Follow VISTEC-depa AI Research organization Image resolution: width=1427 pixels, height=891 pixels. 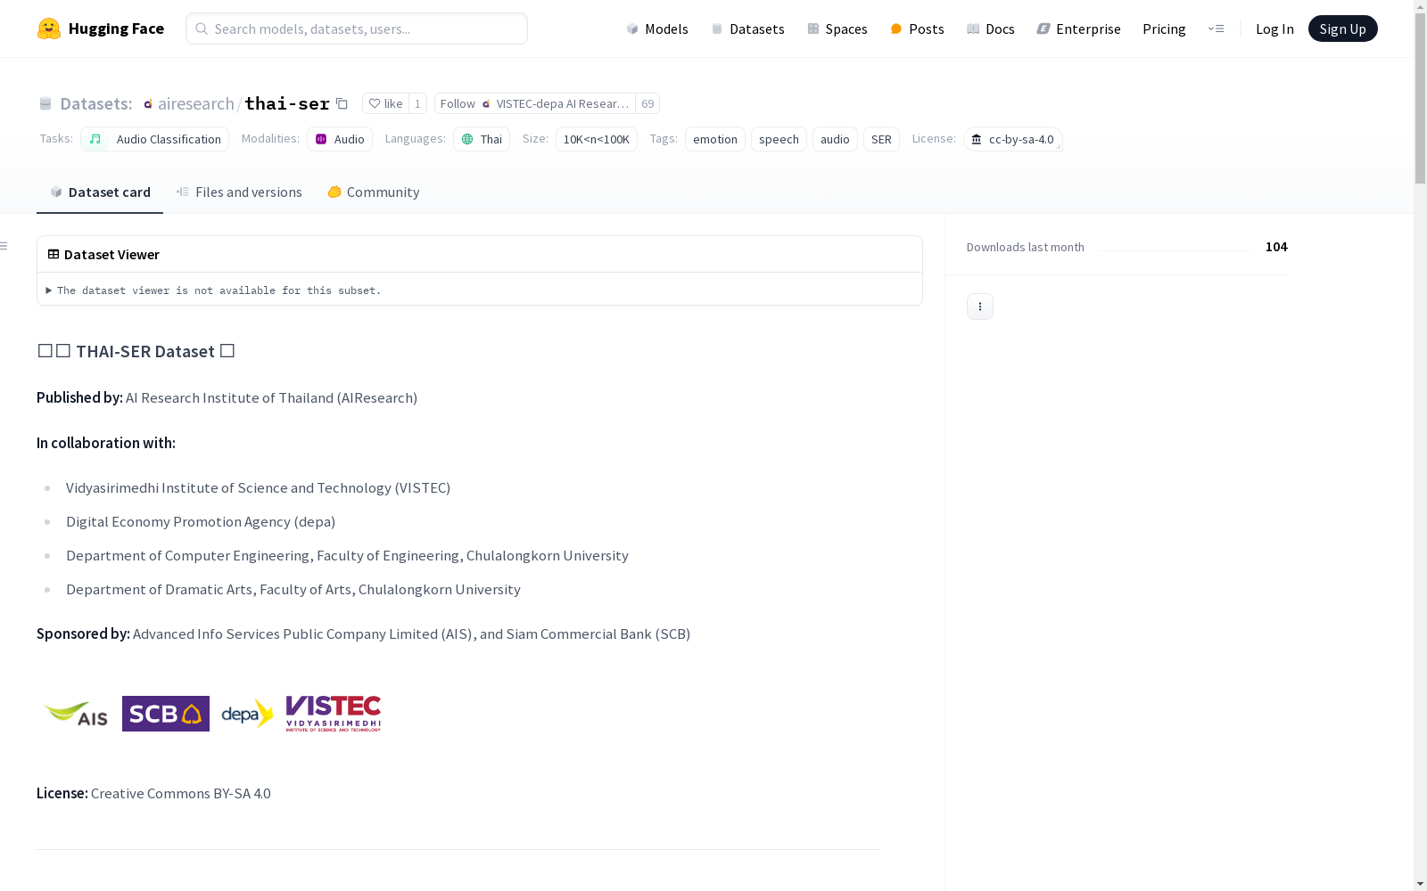tap(535, 103)
